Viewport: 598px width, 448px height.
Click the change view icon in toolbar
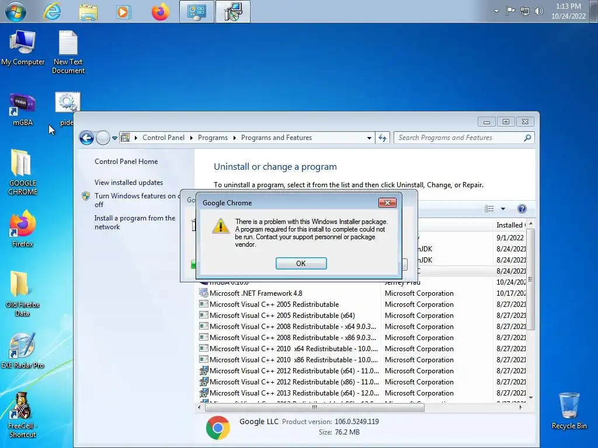[x=489, y=208]
